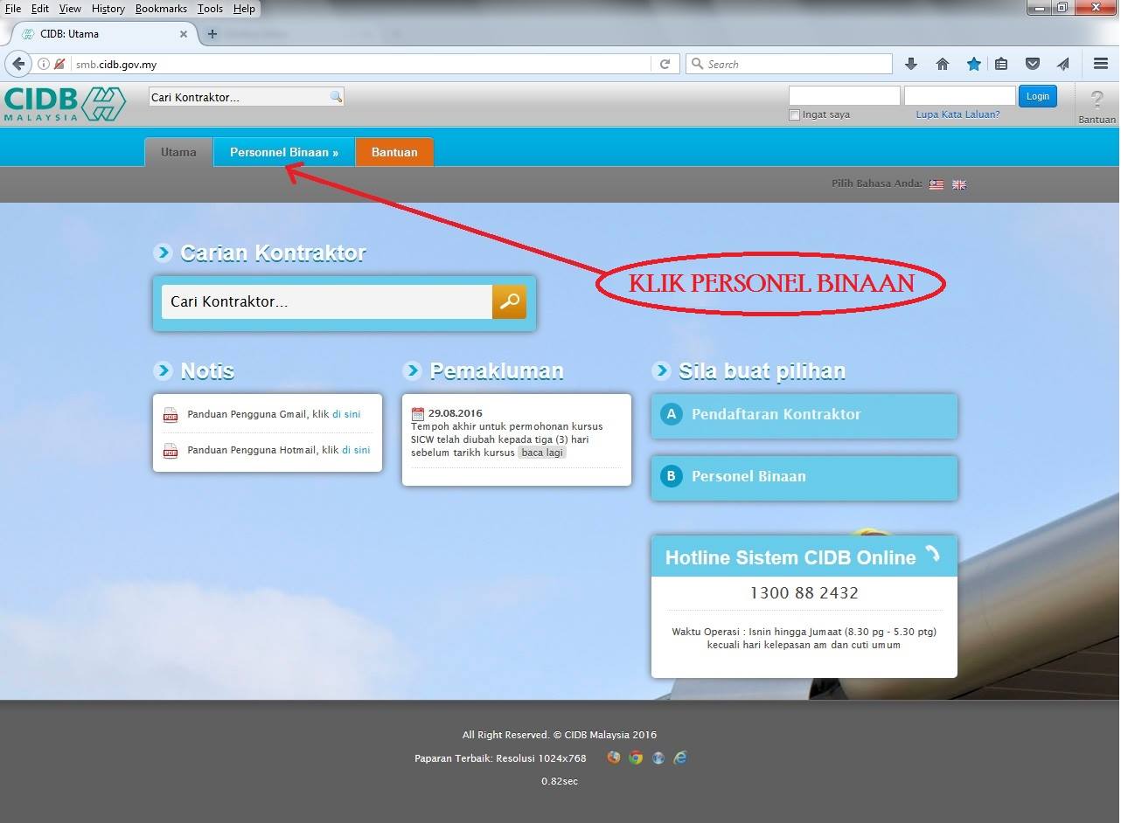Expand the Personnel Binaan » menu tab
Image resolution: width=1121 pixels, height=823 pixels.
[284, 152]
